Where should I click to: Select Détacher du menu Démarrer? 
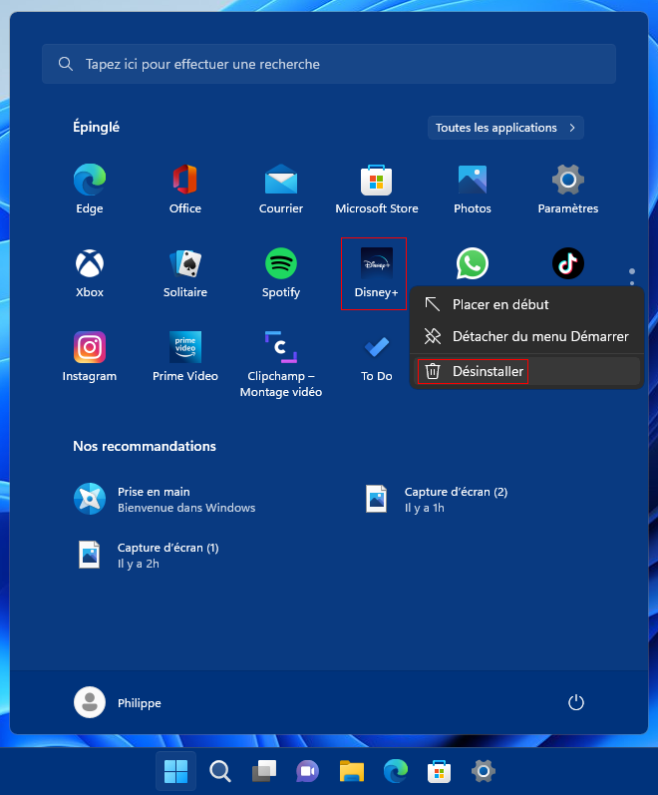tap(526, 336)
